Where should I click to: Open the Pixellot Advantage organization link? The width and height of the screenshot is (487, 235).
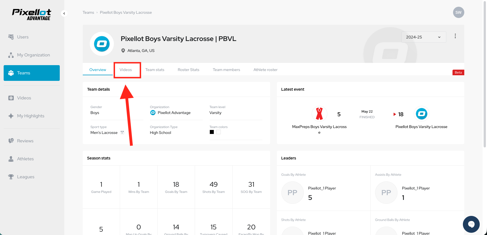174,113
